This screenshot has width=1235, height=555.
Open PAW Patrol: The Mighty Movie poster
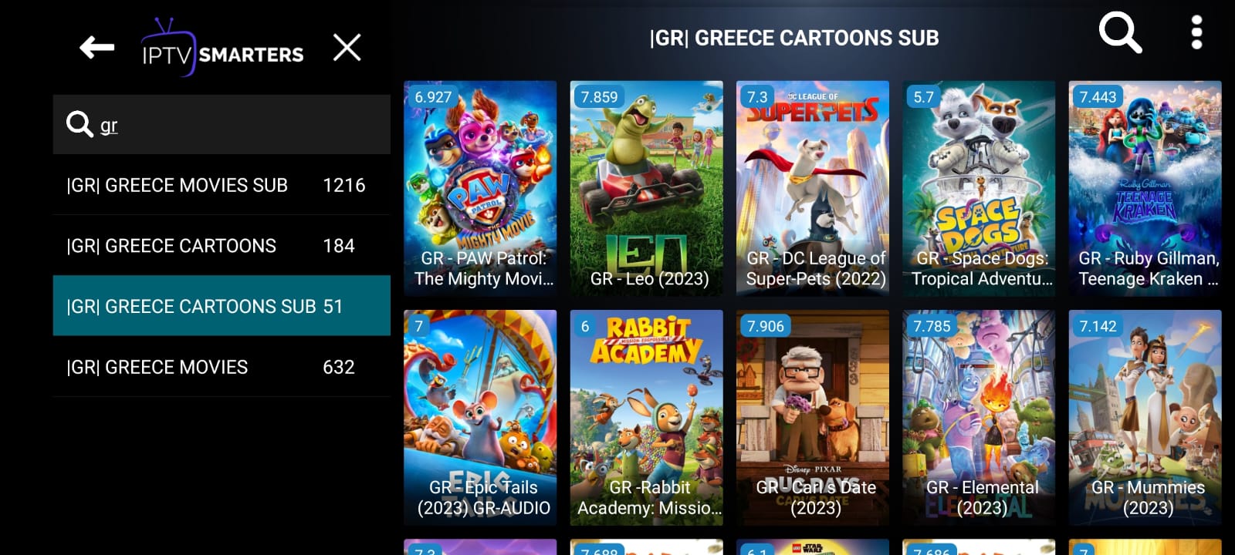(480, 188)
